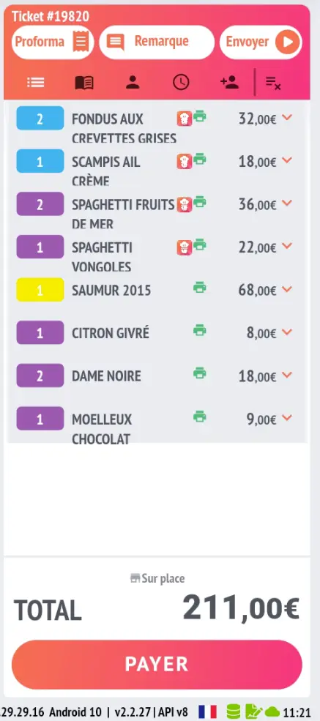Click the clear list icon
Image resolution: width=320 pixels, height=721 pixels.
(273, 83)
